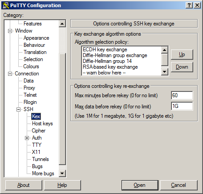Click the PuTTY icon in title bar
Image resolution: width=203 pixels, height=194 pixels.
tap(6, 5)
